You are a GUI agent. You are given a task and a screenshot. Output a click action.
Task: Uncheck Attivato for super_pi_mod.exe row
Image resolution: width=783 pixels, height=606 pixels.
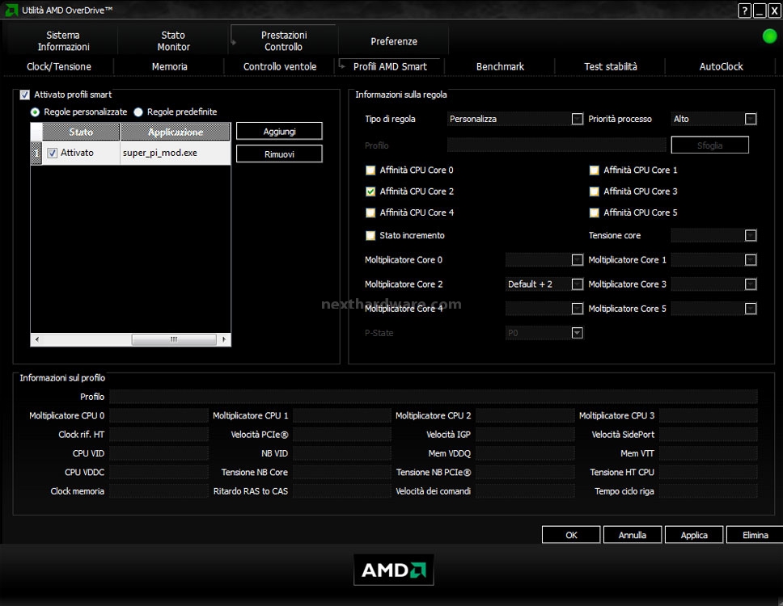(53, 154)
